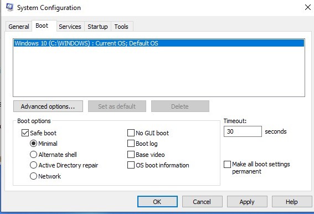Enable the No GUI boot checkbox
The height and width of the screenshot is (214, 314).
tap(131, 133)
